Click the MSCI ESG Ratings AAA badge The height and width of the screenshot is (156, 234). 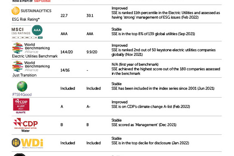pos(37,30)
